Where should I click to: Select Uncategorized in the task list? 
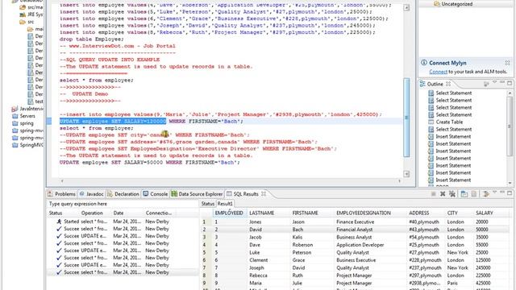(x=457, y=4)
